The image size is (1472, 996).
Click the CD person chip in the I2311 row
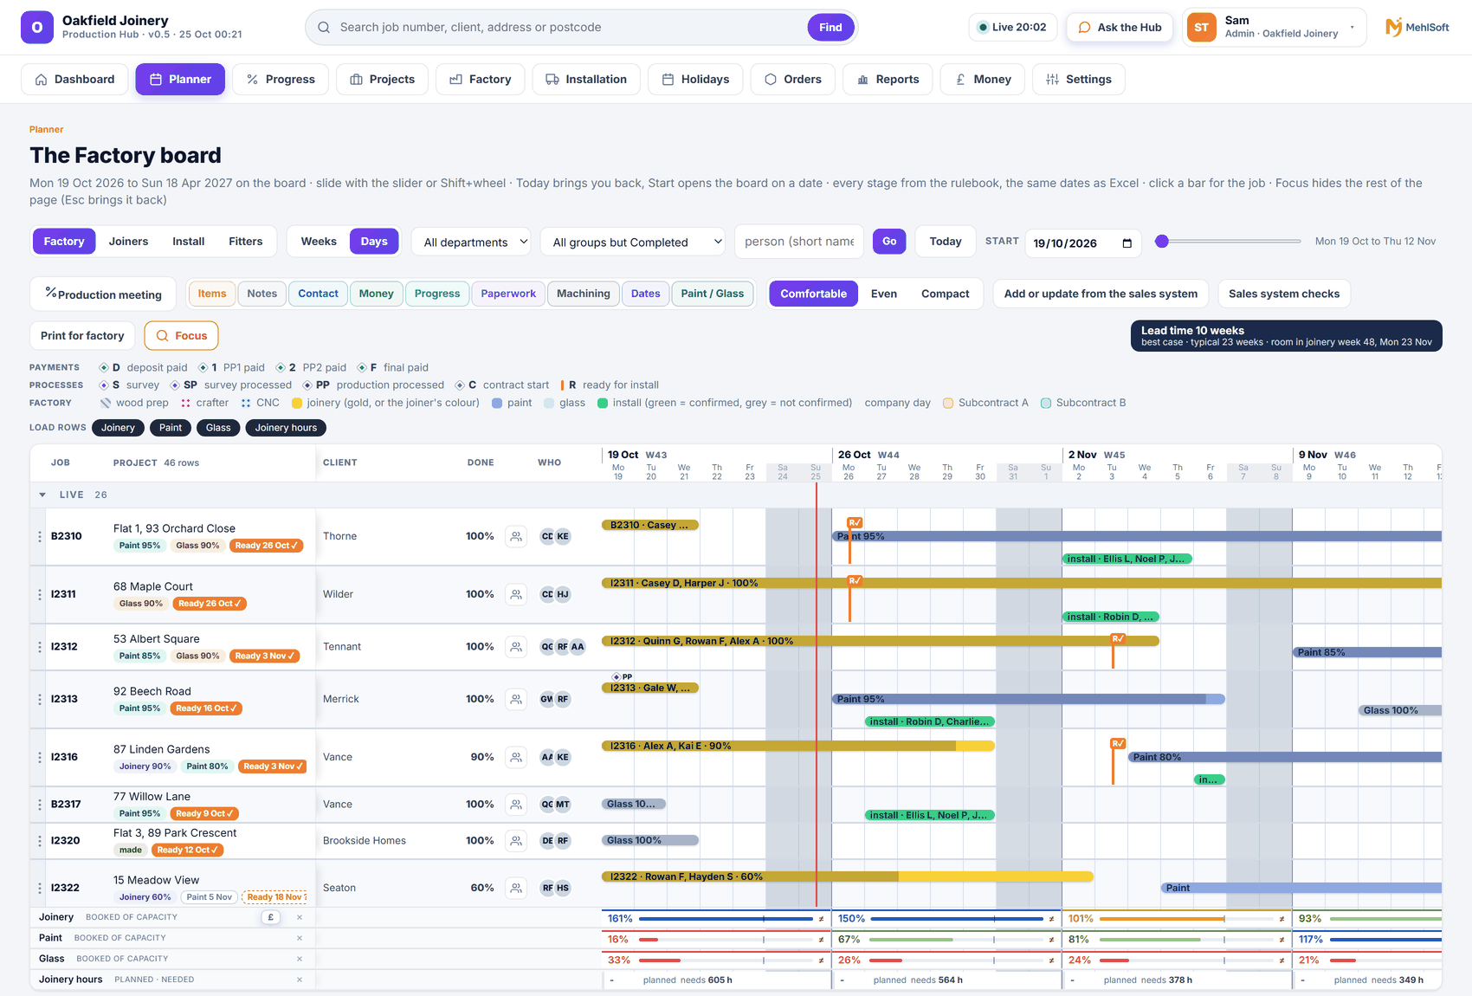coord(547,594)
